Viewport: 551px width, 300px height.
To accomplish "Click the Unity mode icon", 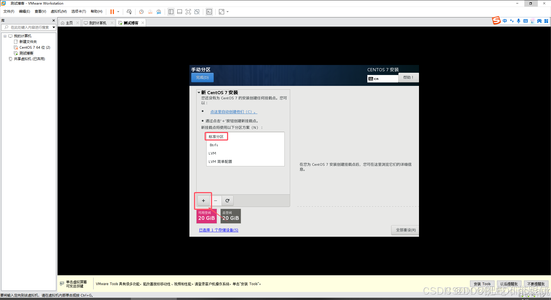I will point(197,12).
